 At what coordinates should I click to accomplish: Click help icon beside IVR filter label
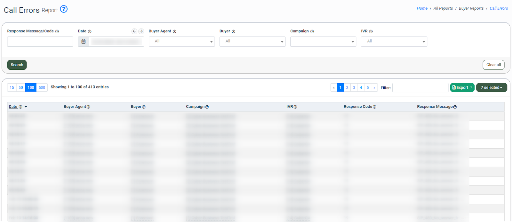tap(371, 31)
